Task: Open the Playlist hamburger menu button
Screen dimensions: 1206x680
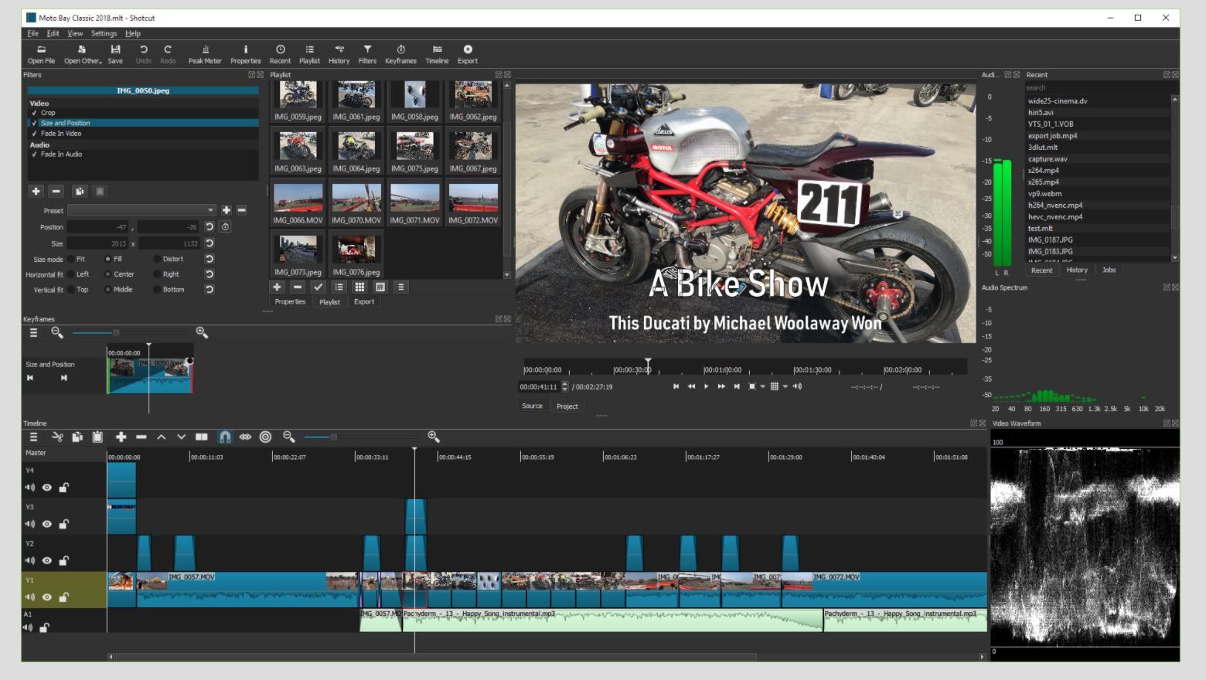Action: (x=400, y=287)
